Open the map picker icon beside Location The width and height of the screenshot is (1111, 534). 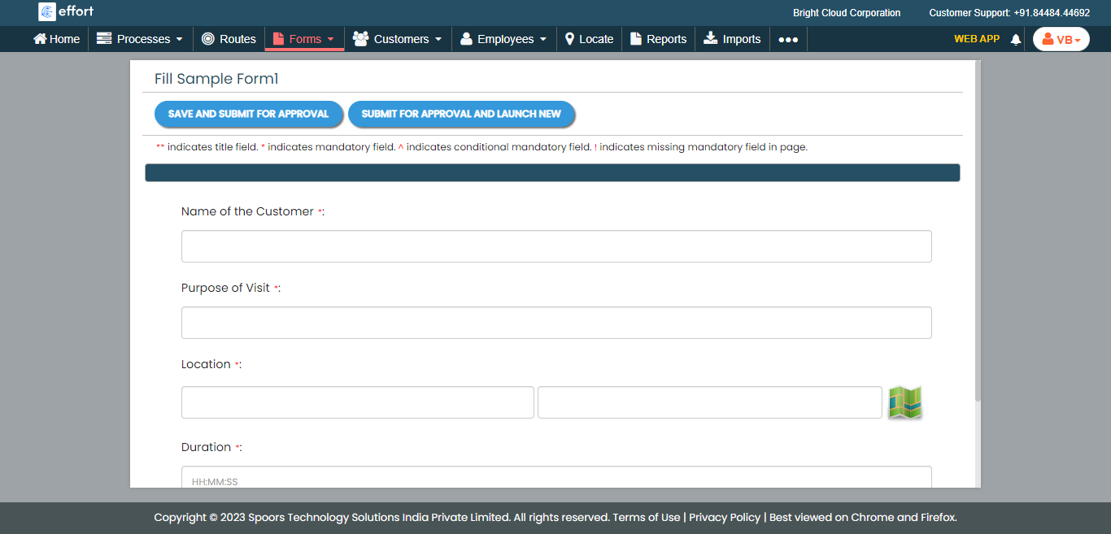point(904,402)
